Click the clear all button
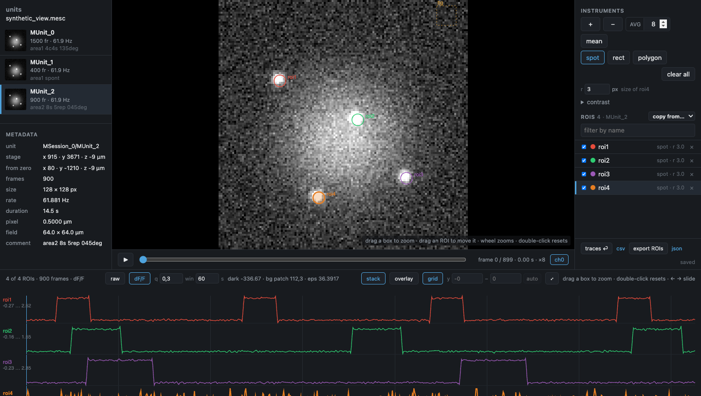This screenshot has height=396, width=701. click(x=678, y=74)
